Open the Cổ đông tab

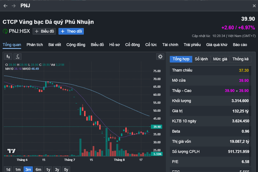(133, 45)
